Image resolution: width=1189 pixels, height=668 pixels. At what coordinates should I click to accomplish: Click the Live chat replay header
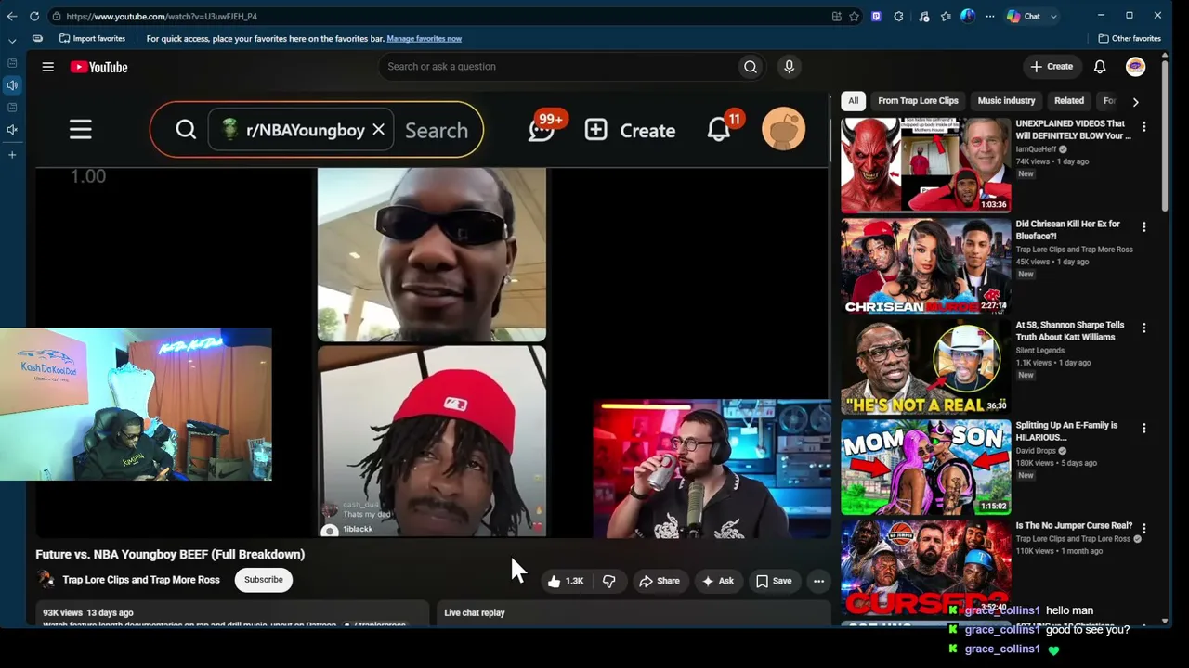click(475, 612)
